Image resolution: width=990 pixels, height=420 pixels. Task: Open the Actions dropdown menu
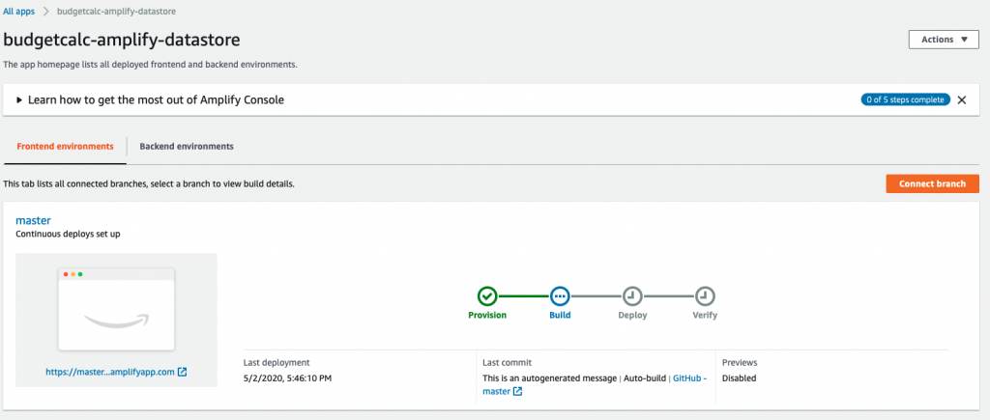[944, 40]
